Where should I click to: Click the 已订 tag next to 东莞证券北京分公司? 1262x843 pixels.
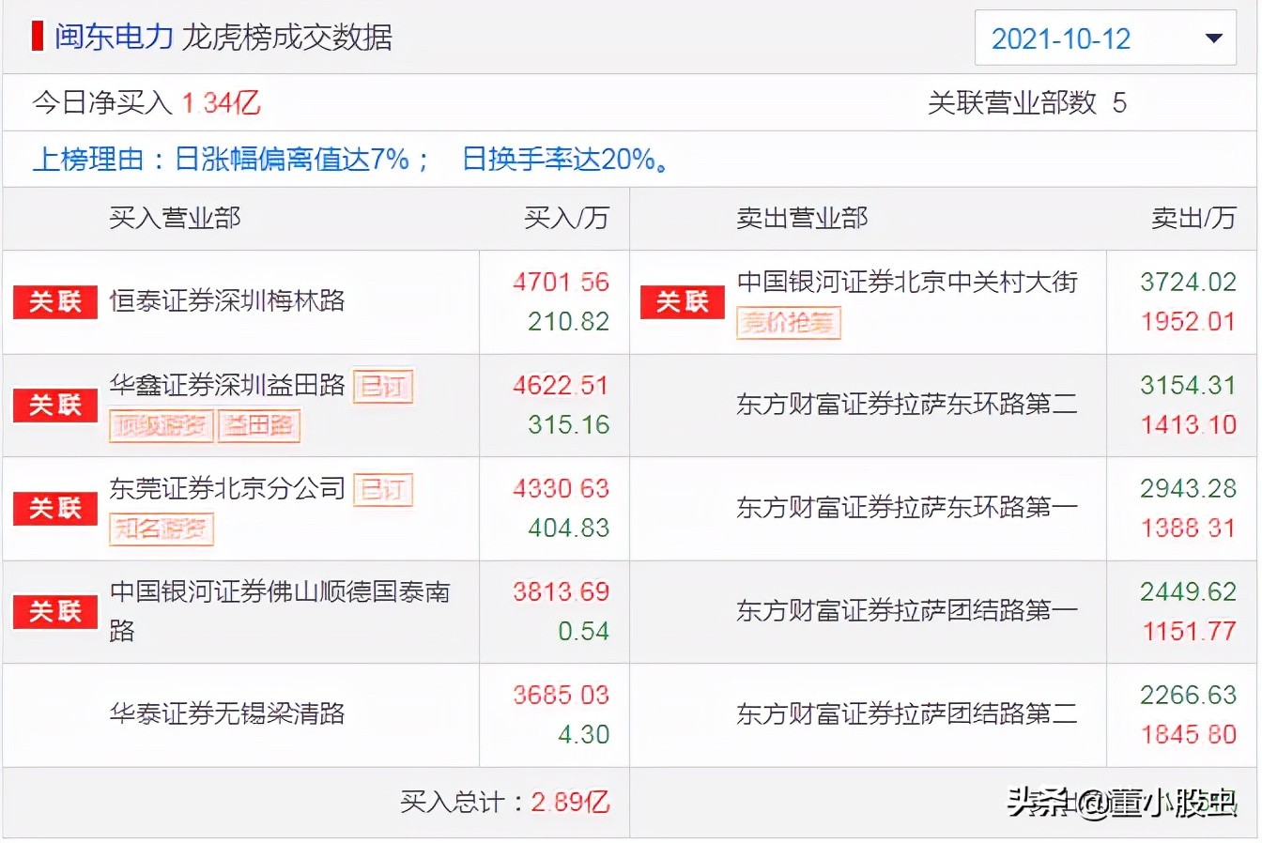(x=382, y=489)
